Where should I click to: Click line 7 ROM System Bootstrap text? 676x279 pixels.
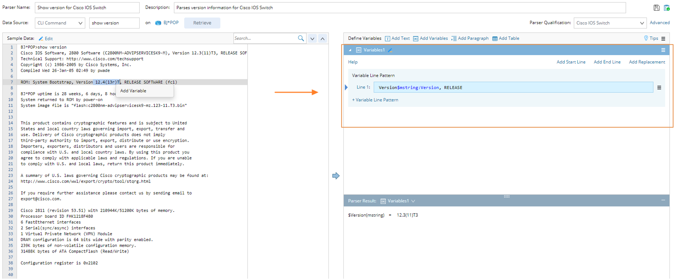coord(99,82)
